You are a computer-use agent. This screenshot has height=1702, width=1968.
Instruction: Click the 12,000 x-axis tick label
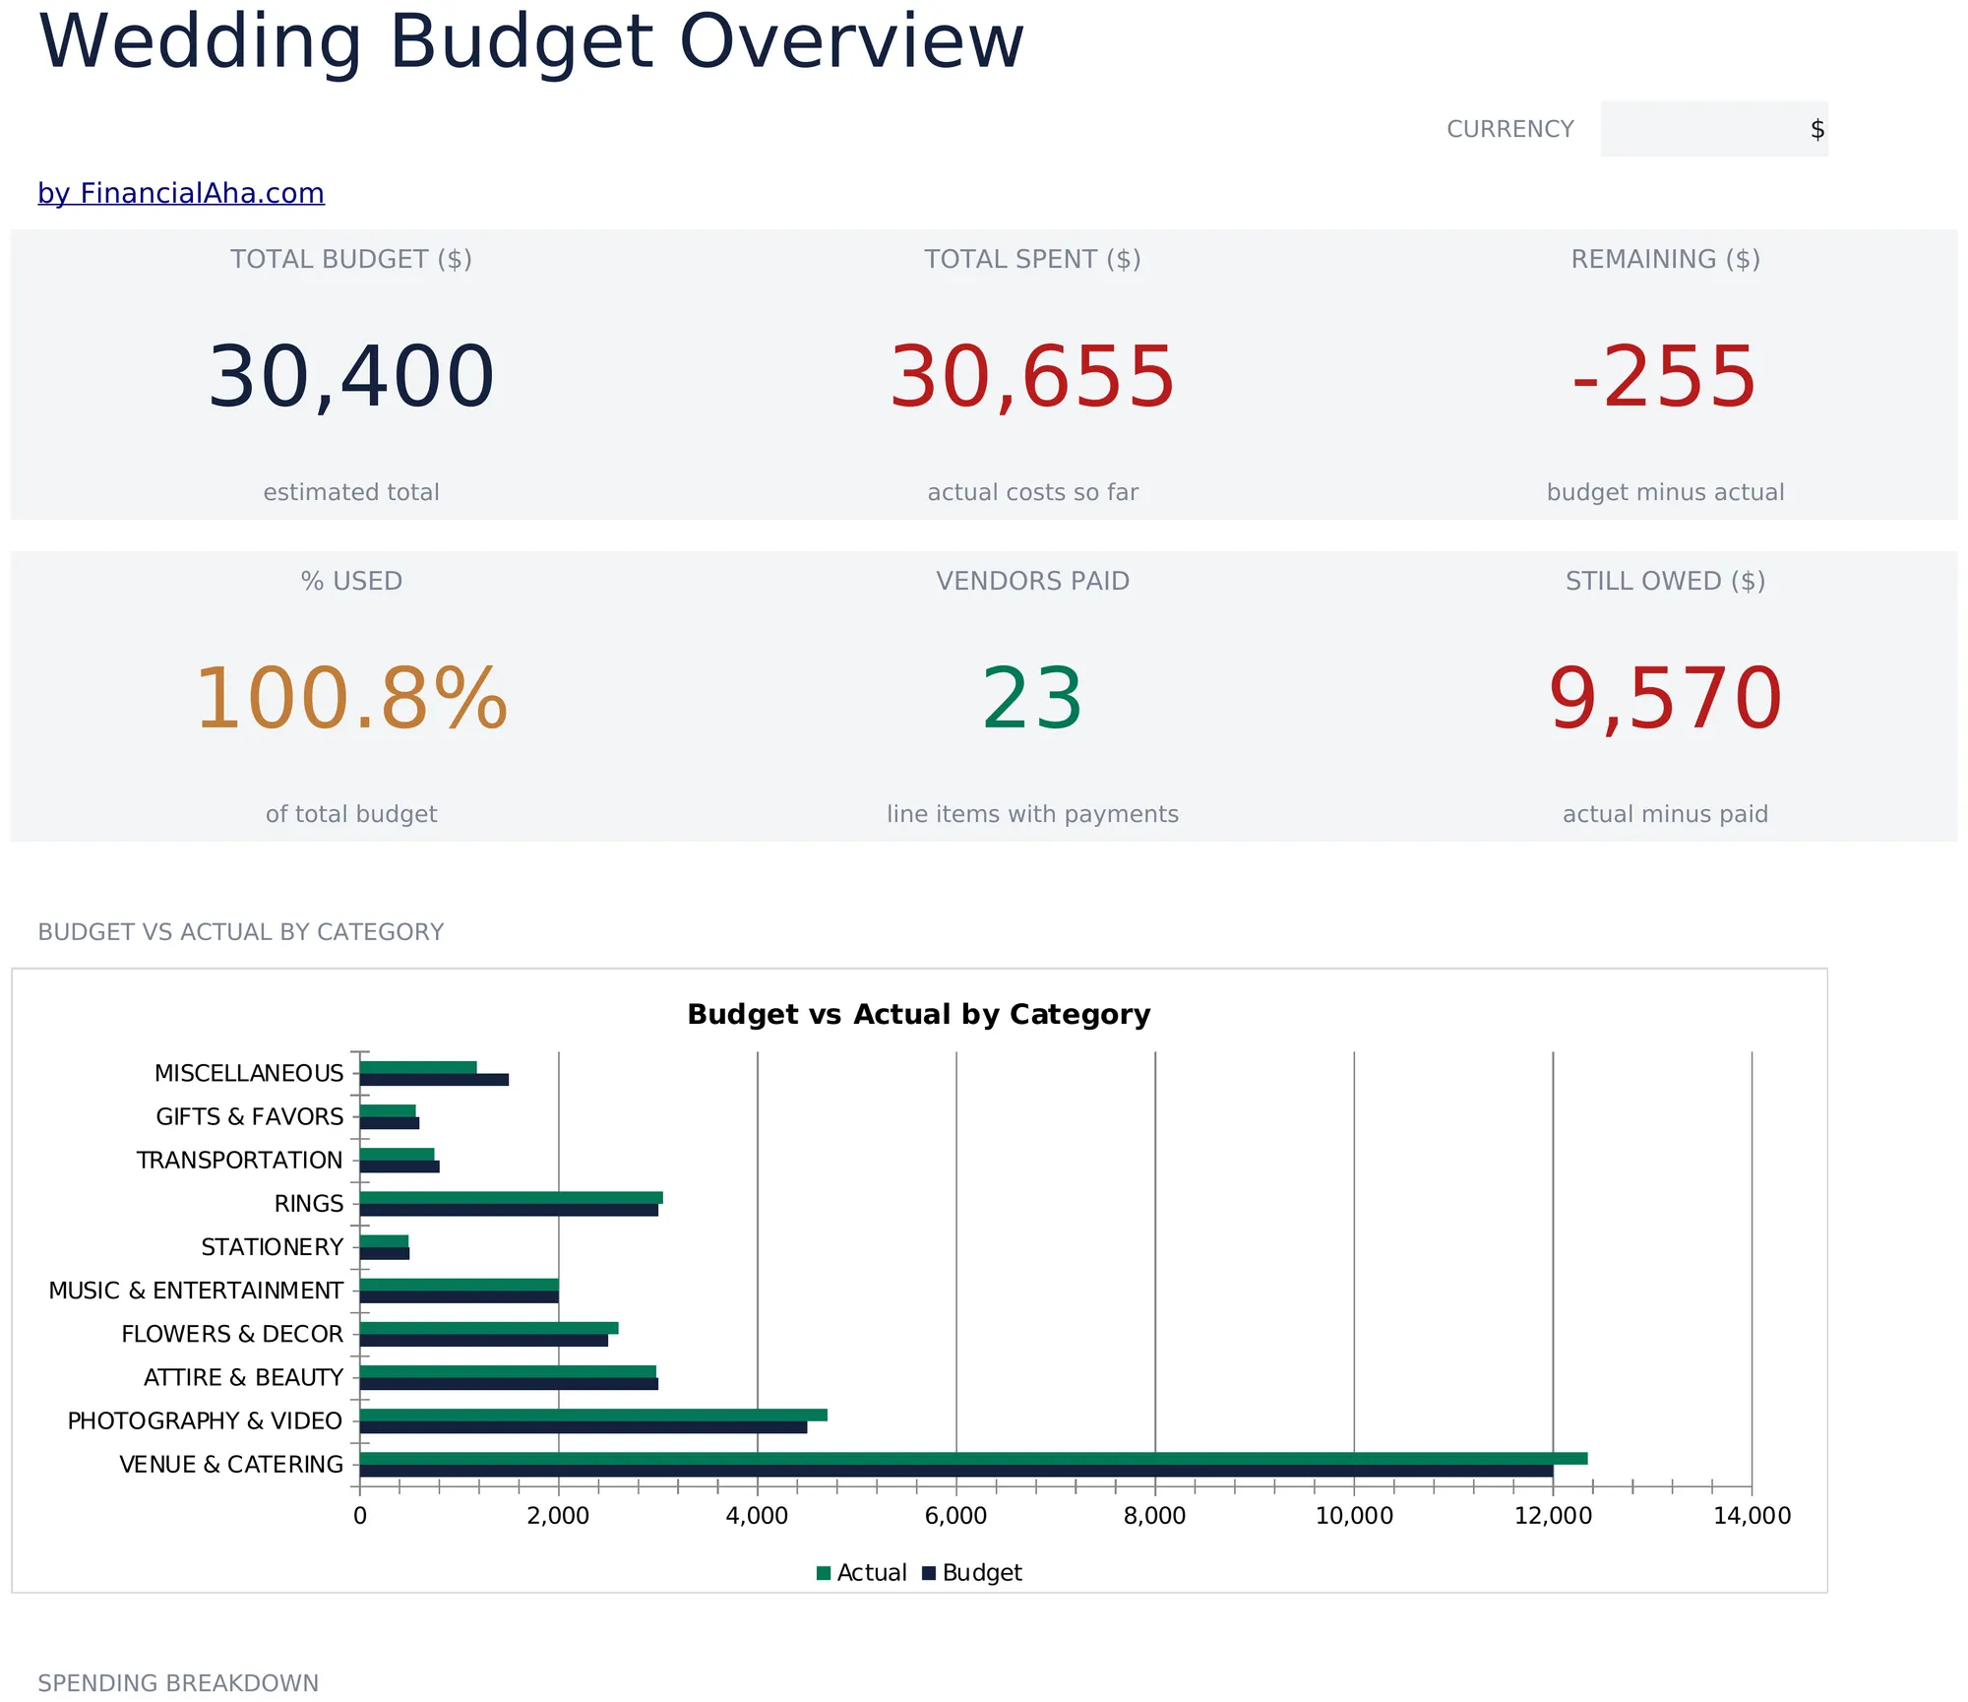(1553, 1516)
